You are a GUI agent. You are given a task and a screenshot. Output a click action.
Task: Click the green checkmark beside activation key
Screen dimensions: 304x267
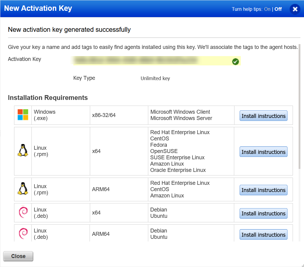(x=235, y=61)
